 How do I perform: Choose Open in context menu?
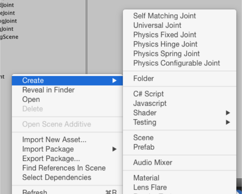31,99
